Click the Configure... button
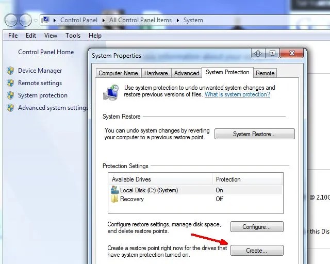The width and height of the screenshot is (330, 264). click(257, 227)
